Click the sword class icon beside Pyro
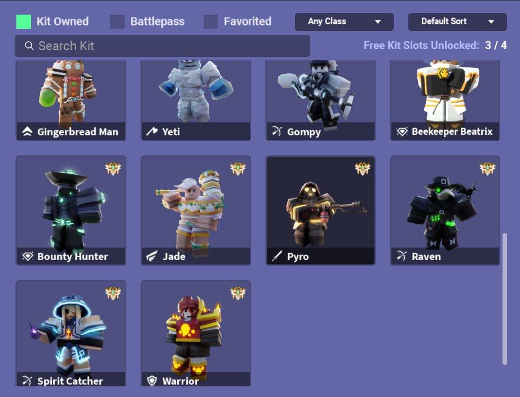 click(277, 256)
